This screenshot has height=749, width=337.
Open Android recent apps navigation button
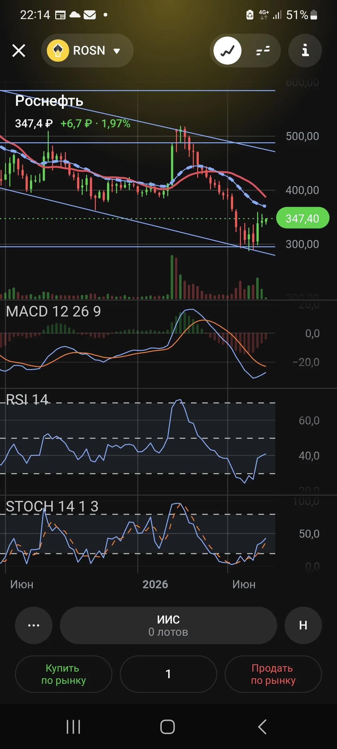point(73,727)
